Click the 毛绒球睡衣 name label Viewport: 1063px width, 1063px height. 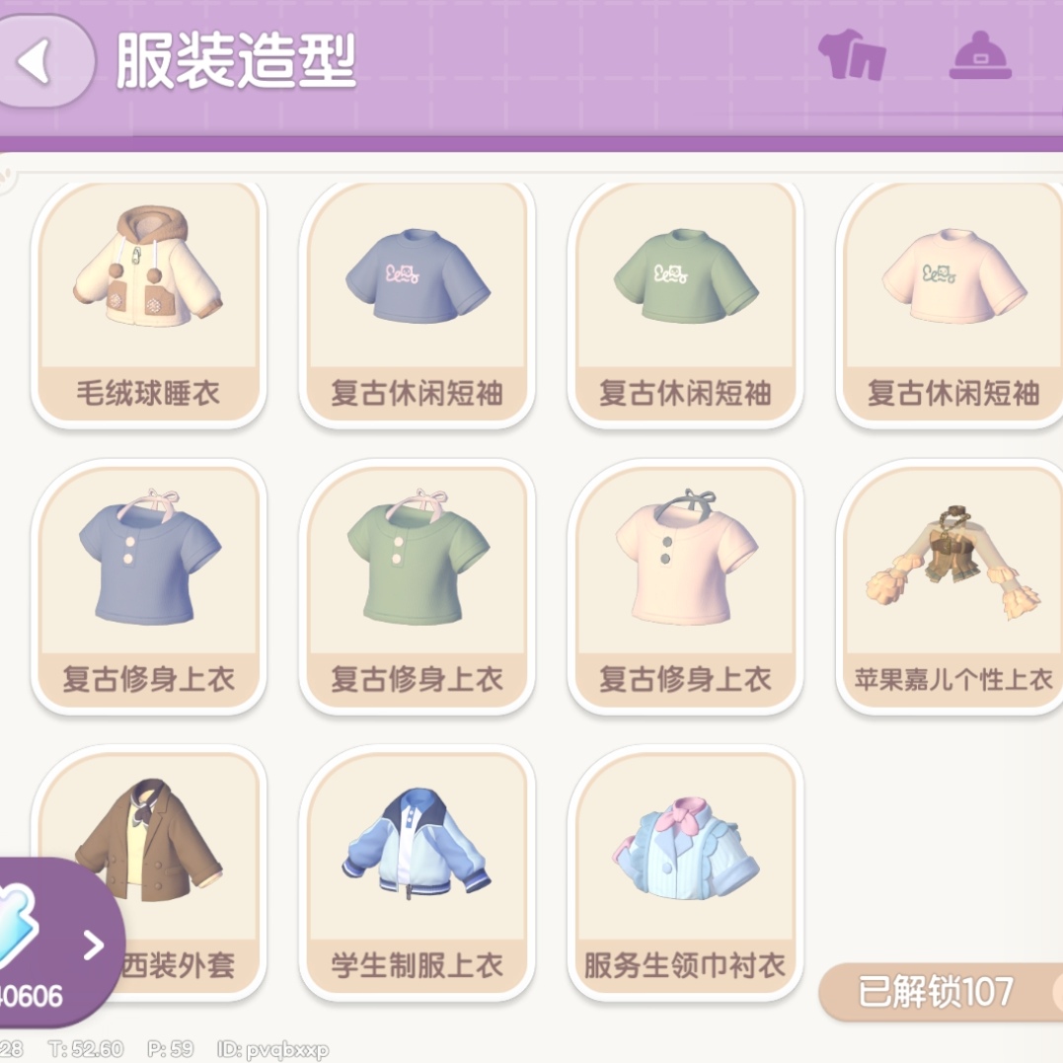pyautogui.click(x=148, y=393)
